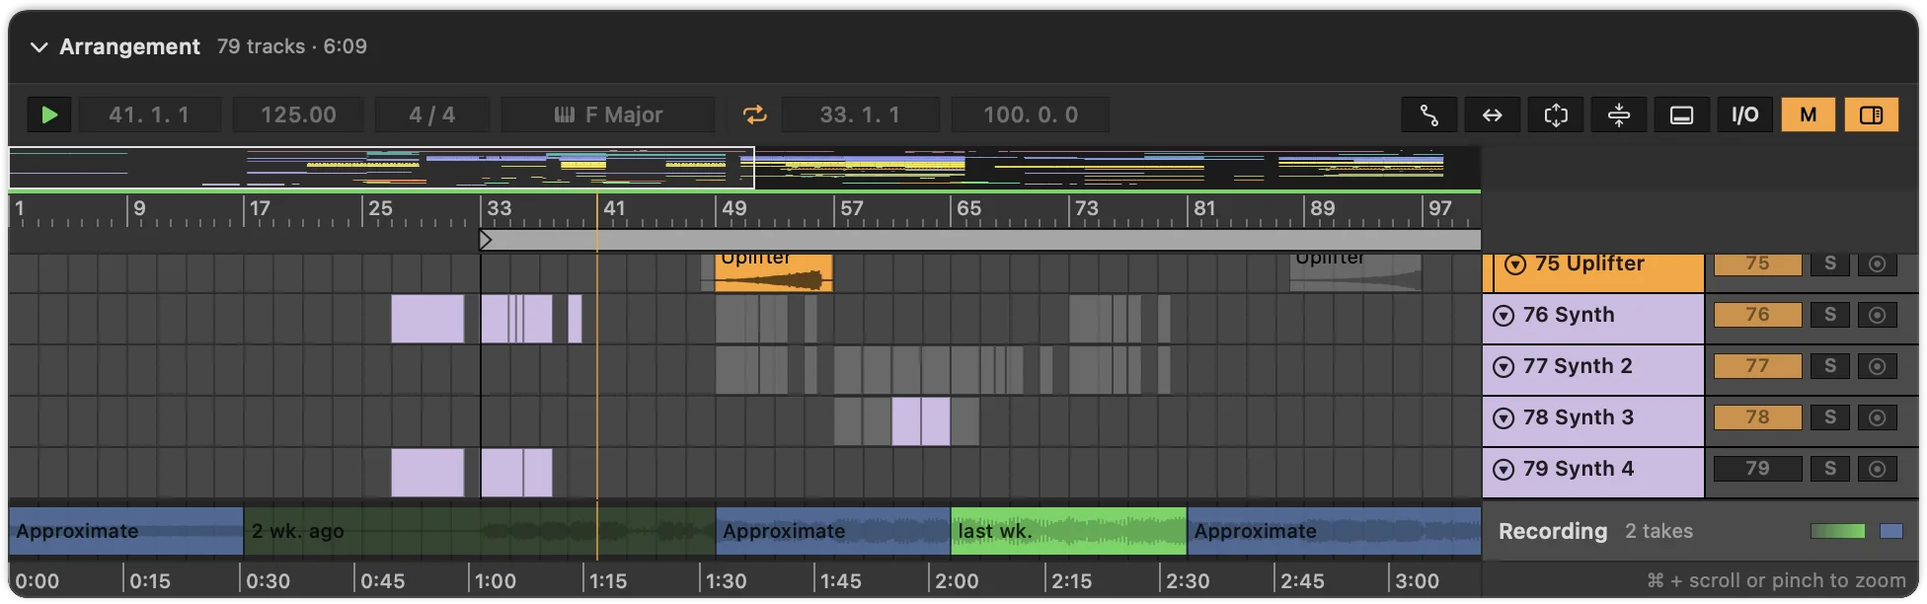Click the 2:45 time ruler mark

click(1301, 580)
